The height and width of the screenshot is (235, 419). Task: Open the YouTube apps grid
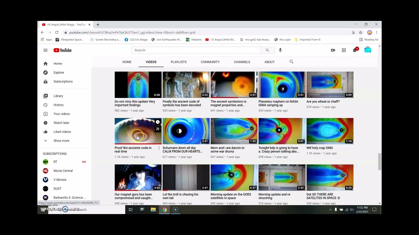(x=344, y=50)
